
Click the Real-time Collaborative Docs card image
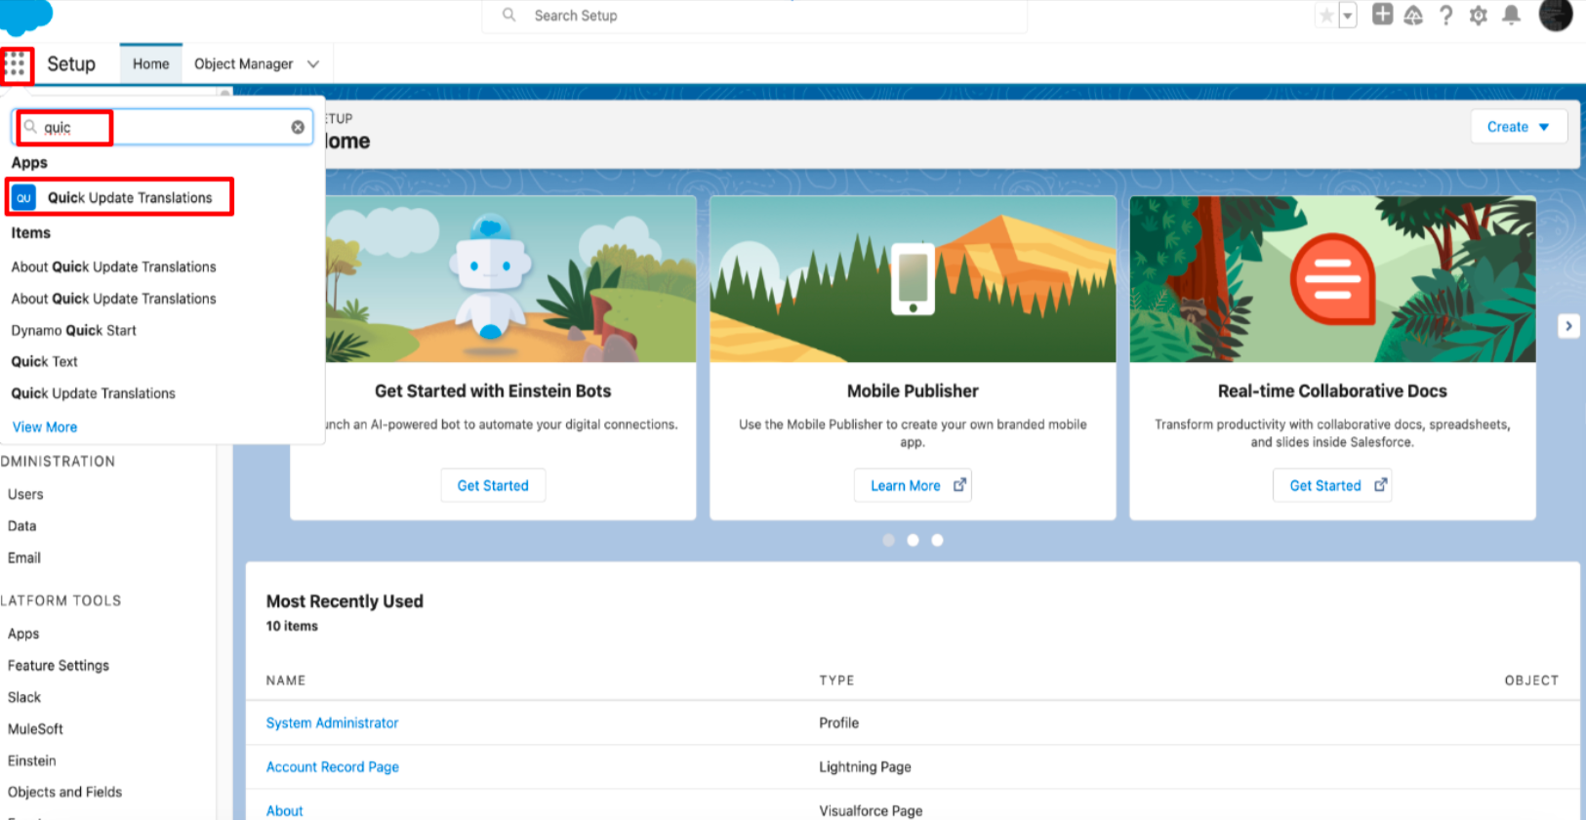tap(1332, 279)
